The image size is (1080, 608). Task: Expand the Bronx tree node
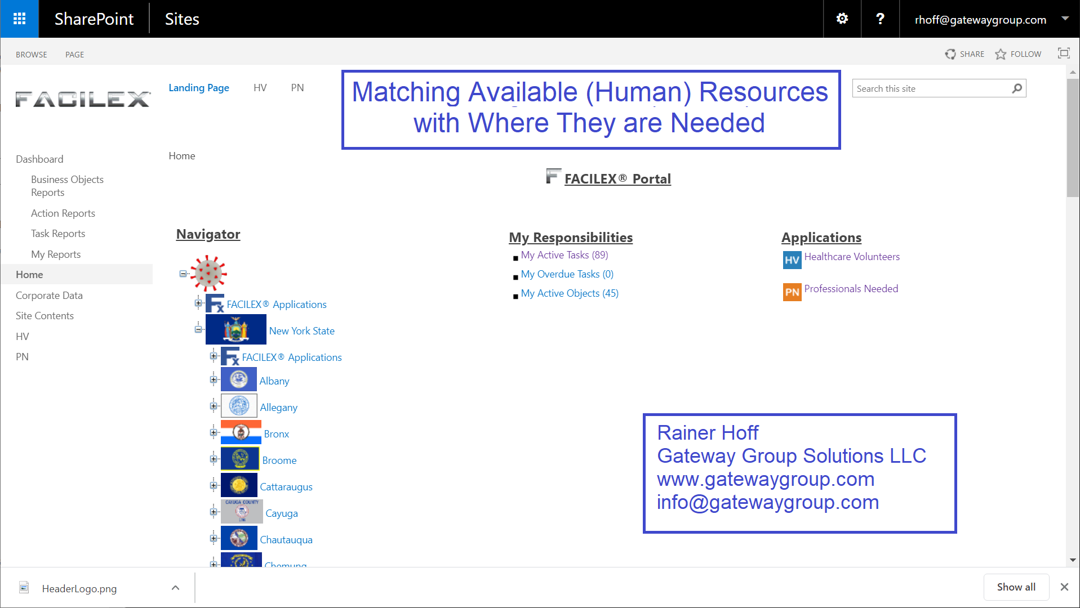point(213,432)
